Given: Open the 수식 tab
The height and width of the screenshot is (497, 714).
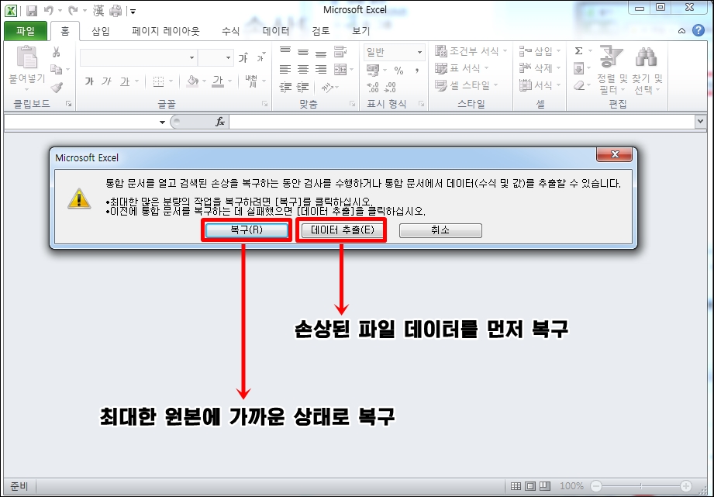Looking at the screenshot, I should click(x=230, y=31).
